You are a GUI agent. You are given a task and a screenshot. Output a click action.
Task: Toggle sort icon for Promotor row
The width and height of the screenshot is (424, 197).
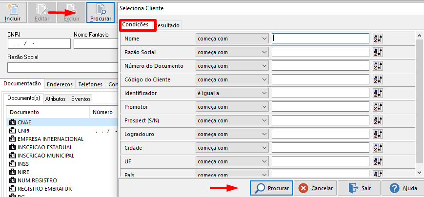(x=378, y=107)
